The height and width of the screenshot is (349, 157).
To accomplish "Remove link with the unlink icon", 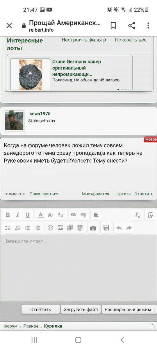I will point(83,215).
